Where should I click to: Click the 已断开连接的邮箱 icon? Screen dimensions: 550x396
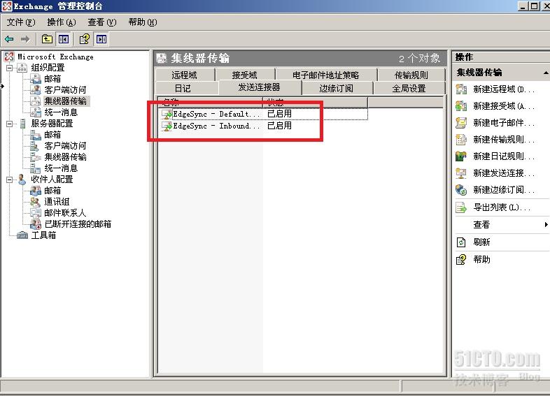[36, 224]
